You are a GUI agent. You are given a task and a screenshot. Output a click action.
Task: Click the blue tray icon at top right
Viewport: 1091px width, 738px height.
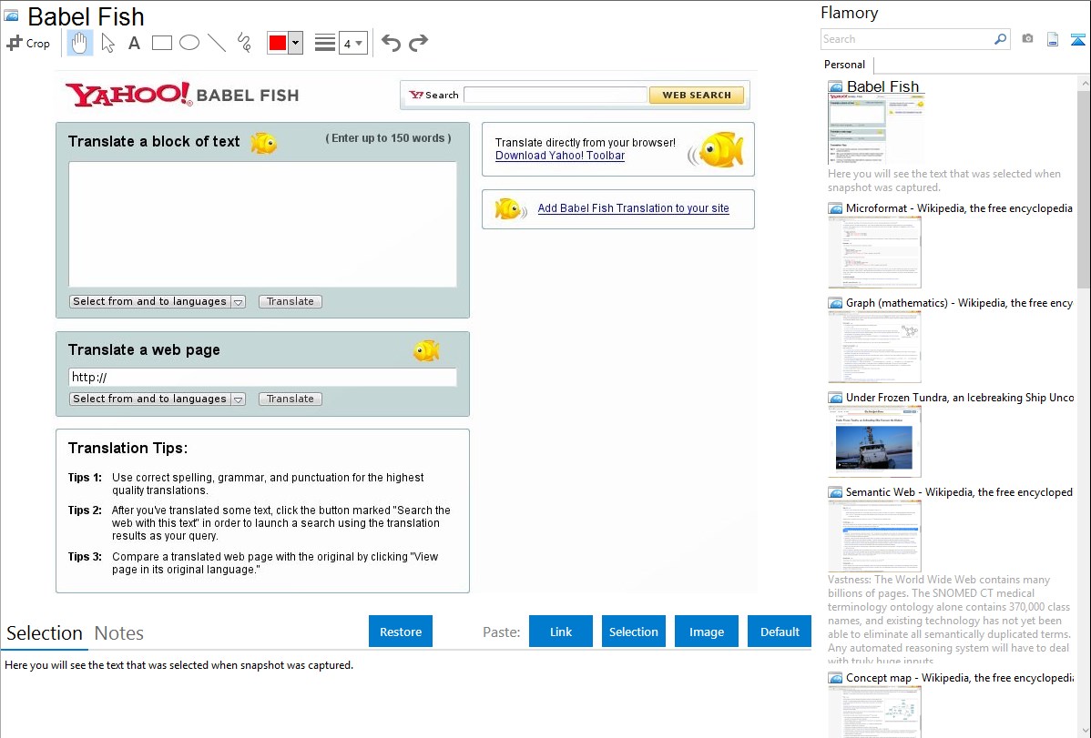pyautogui.click(x=1077, y=39)
